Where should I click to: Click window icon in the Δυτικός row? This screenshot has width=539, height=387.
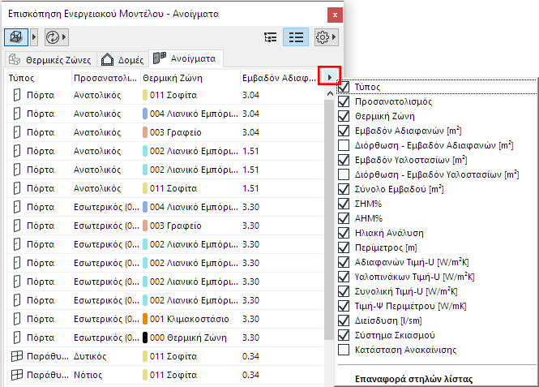(x=17, y=356)
